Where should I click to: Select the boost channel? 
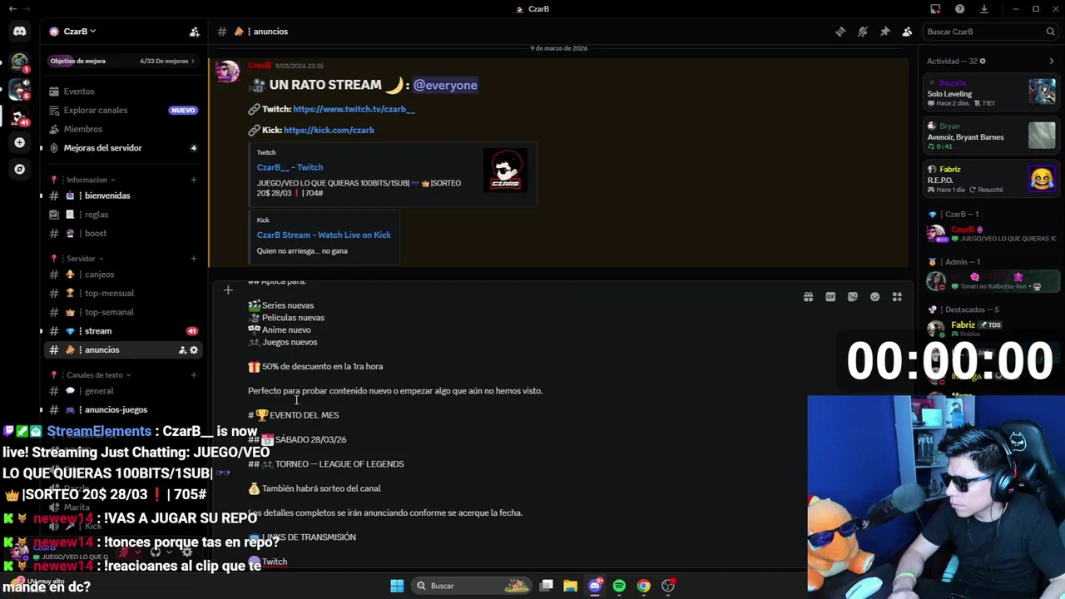coord(121,234)
